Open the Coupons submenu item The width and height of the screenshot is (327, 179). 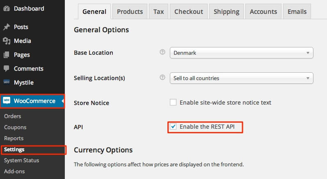[15, 127]
